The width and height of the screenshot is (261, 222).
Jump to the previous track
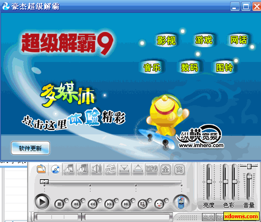coord(76,204)
